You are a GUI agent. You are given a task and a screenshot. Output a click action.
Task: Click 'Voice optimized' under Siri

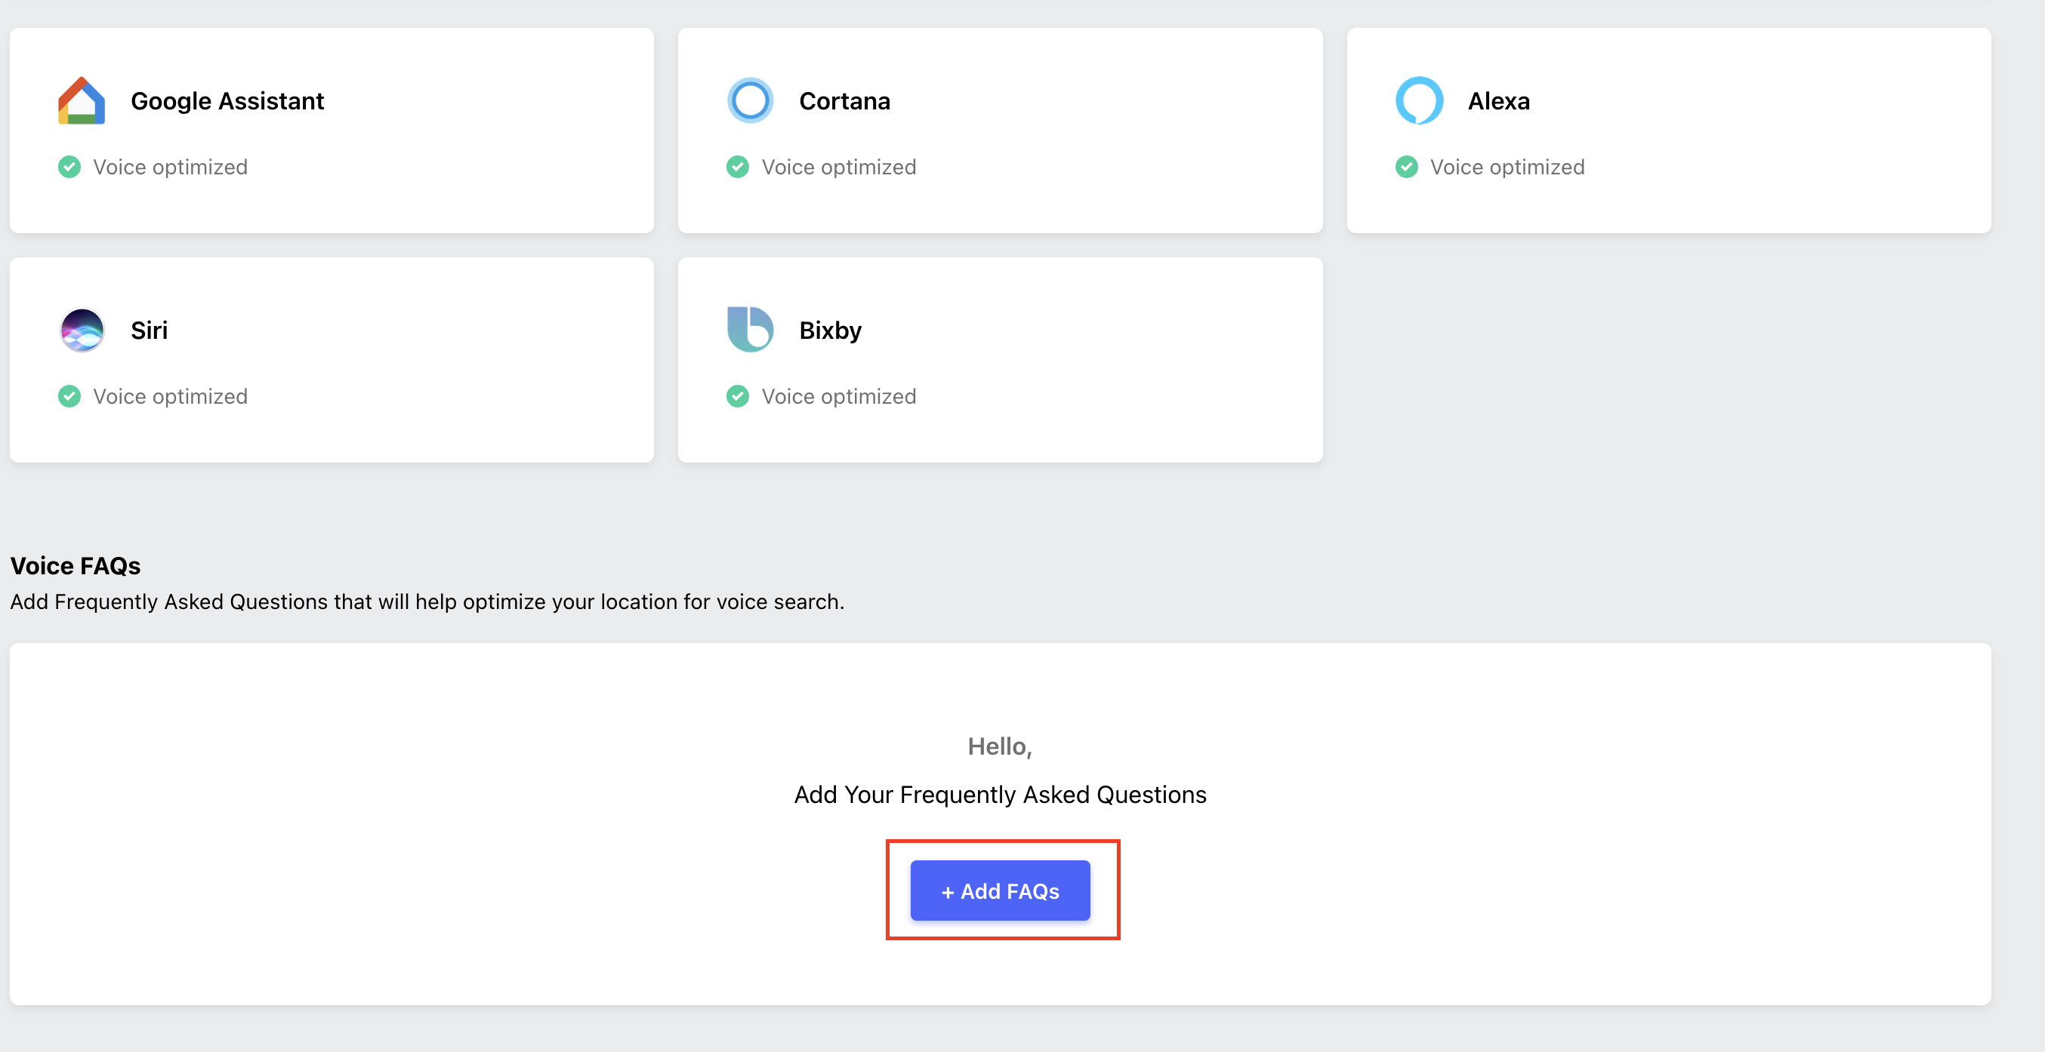point(170,397)
